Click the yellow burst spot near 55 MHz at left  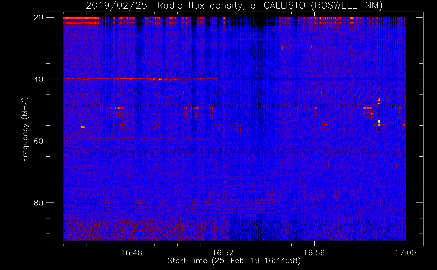pos(83,127)
